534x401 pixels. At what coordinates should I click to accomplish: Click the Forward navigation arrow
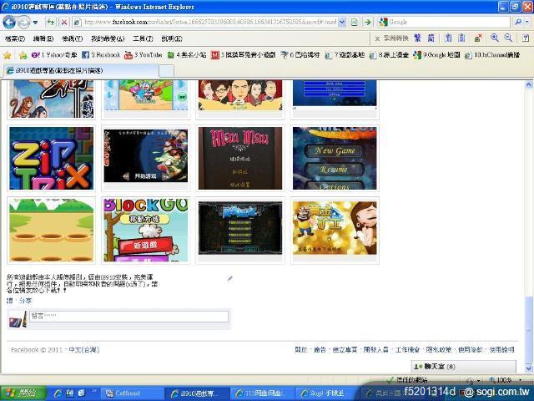tap(23, 23)
